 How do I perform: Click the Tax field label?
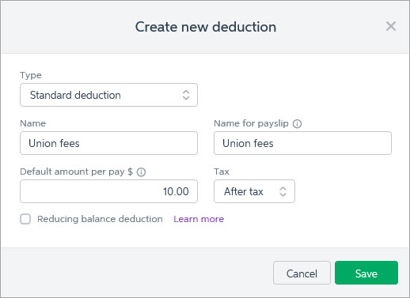click(222, 172)
